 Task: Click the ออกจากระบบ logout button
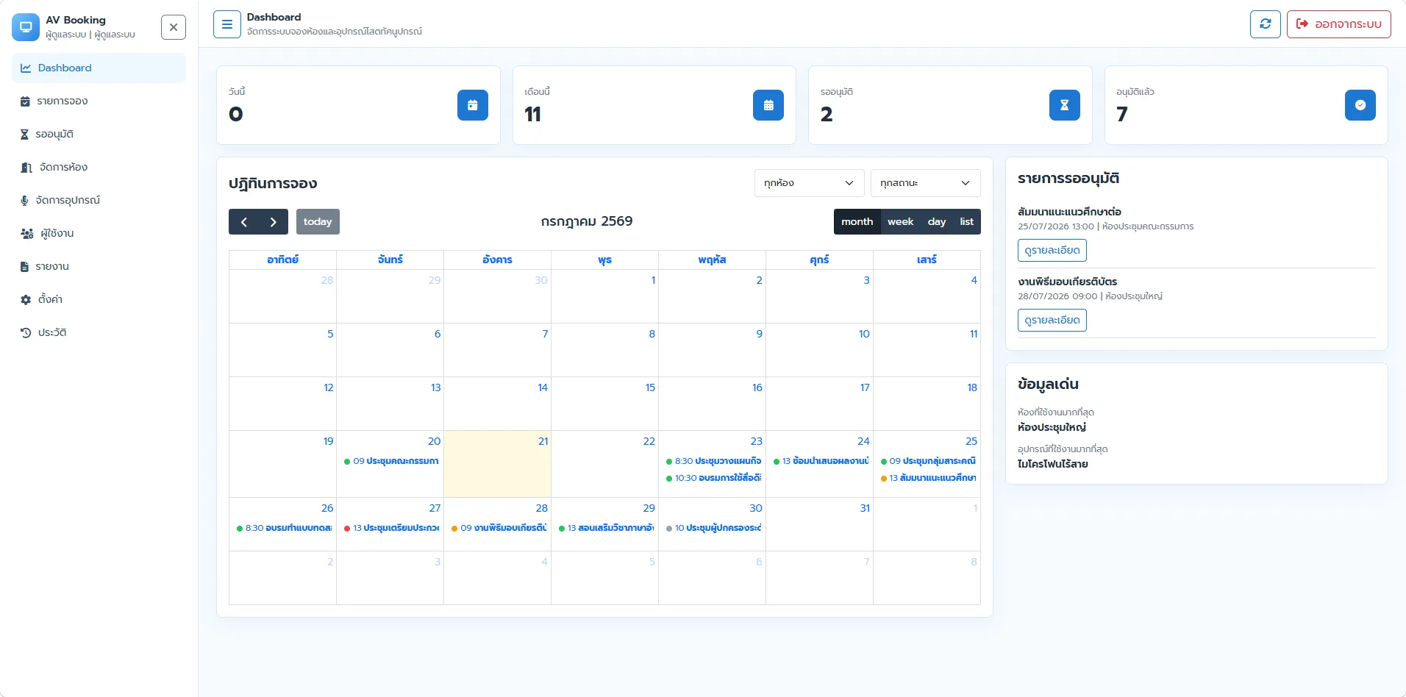[1338, 24]
